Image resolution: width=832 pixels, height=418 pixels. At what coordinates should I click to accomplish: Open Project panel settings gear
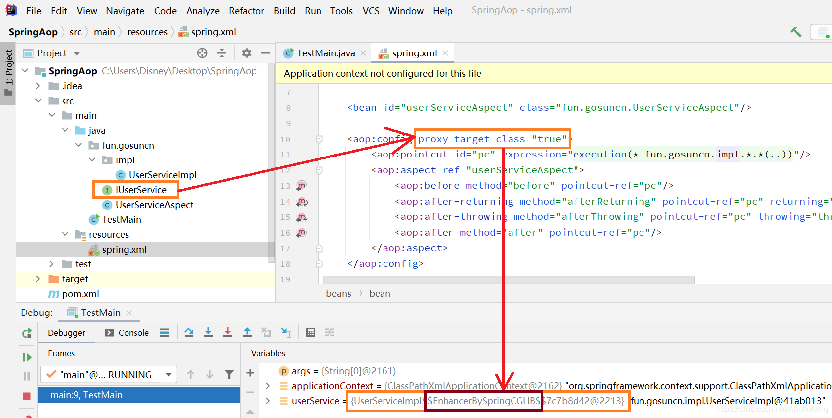(247, 53)
